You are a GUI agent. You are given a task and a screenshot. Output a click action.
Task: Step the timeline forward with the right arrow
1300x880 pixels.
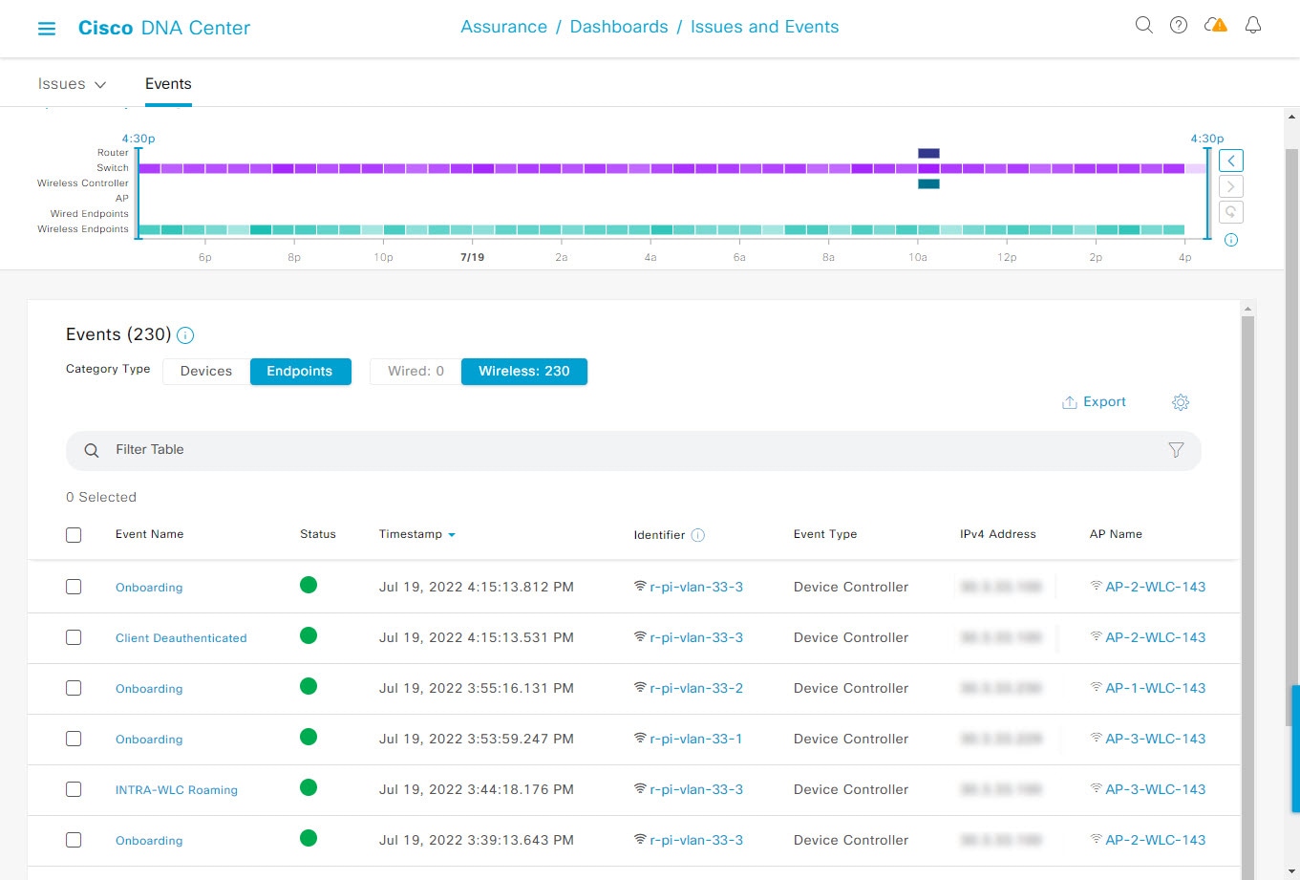1230,185
